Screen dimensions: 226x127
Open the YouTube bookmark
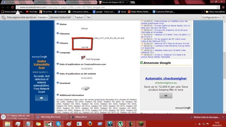tap(31, 12)
